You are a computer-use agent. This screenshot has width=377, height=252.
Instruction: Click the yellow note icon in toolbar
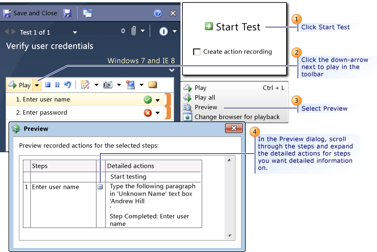[153, 84]
